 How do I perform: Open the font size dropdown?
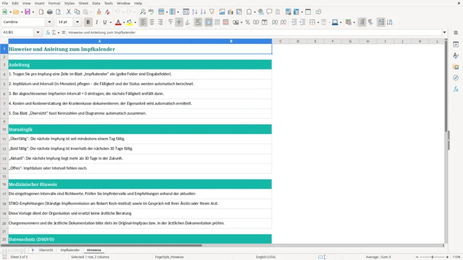[x=77, y=22]
